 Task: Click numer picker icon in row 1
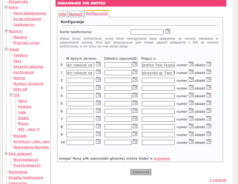191,72
